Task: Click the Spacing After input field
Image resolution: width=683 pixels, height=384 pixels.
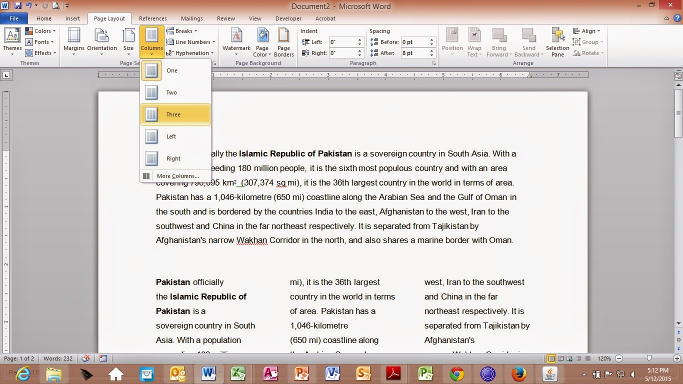Action: 415,53
